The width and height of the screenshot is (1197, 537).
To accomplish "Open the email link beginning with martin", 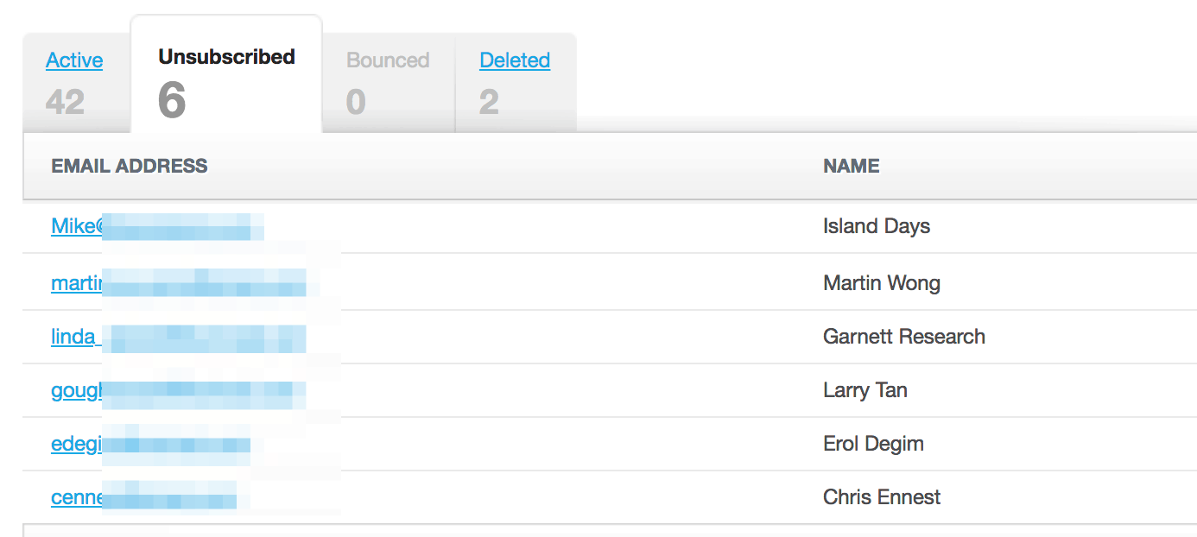I will pyautogui.click(x=179, y=282).
